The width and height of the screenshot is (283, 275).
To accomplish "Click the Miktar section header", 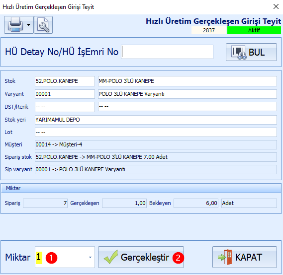I will click(141, 188).
